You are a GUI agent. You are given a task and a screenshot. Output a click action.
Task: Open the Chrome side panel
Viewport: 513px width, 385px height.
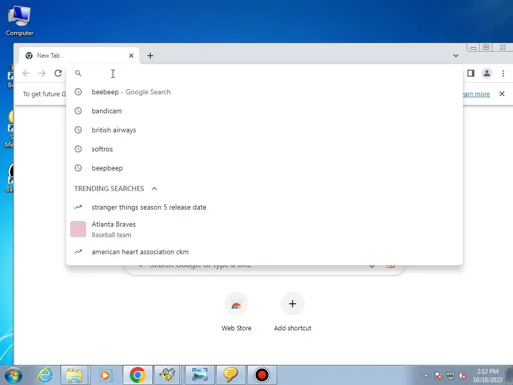[x=471, y=73]
